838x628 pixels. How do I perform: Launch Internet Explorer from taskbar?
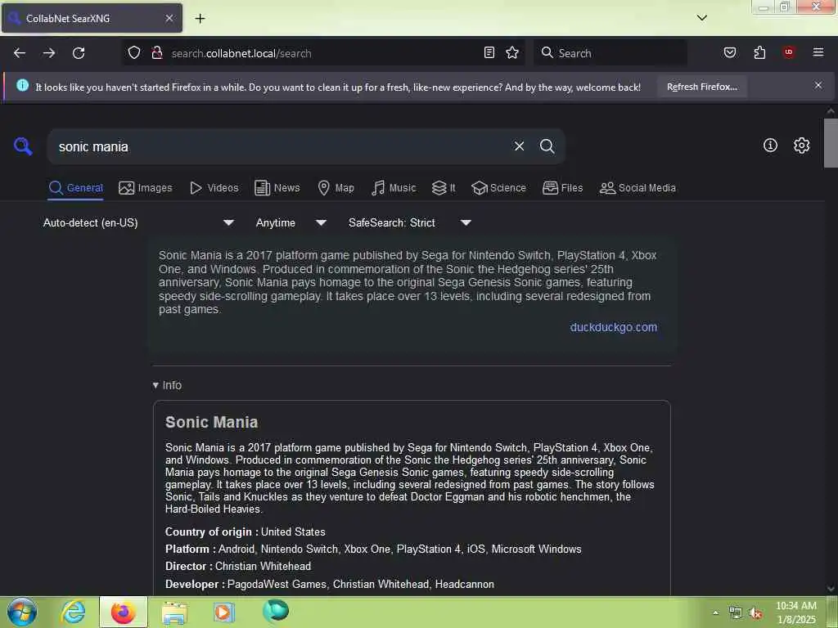(x=73, y=612)
